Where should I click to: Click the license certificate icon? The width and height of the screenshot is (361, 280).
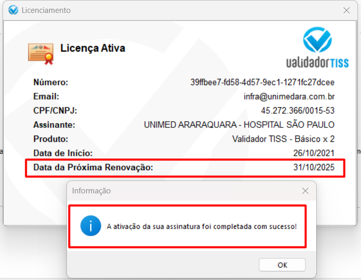coord(41,54)
